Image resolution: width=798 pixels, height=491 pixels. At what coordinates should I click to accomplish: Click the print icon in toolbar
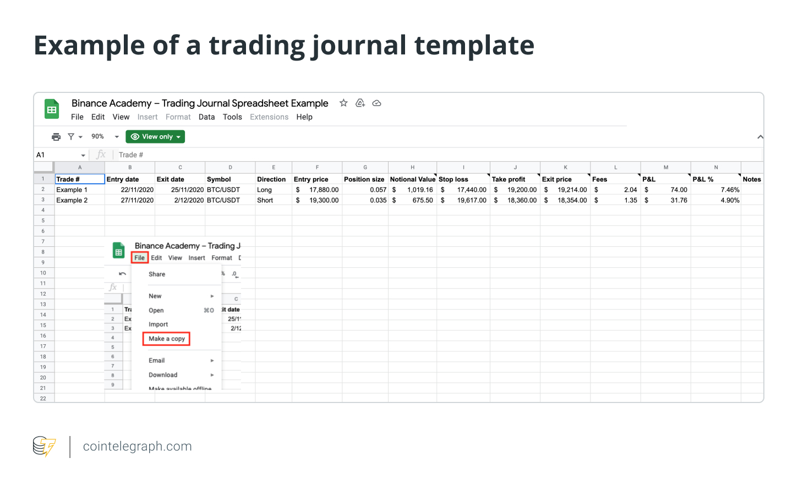coord(56,137)
